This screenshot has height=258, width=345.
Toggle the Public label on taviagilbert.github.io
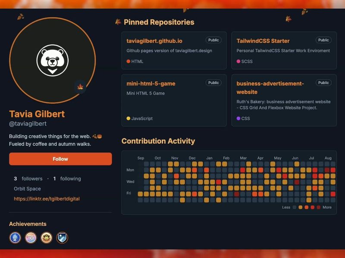coord(213,40)
